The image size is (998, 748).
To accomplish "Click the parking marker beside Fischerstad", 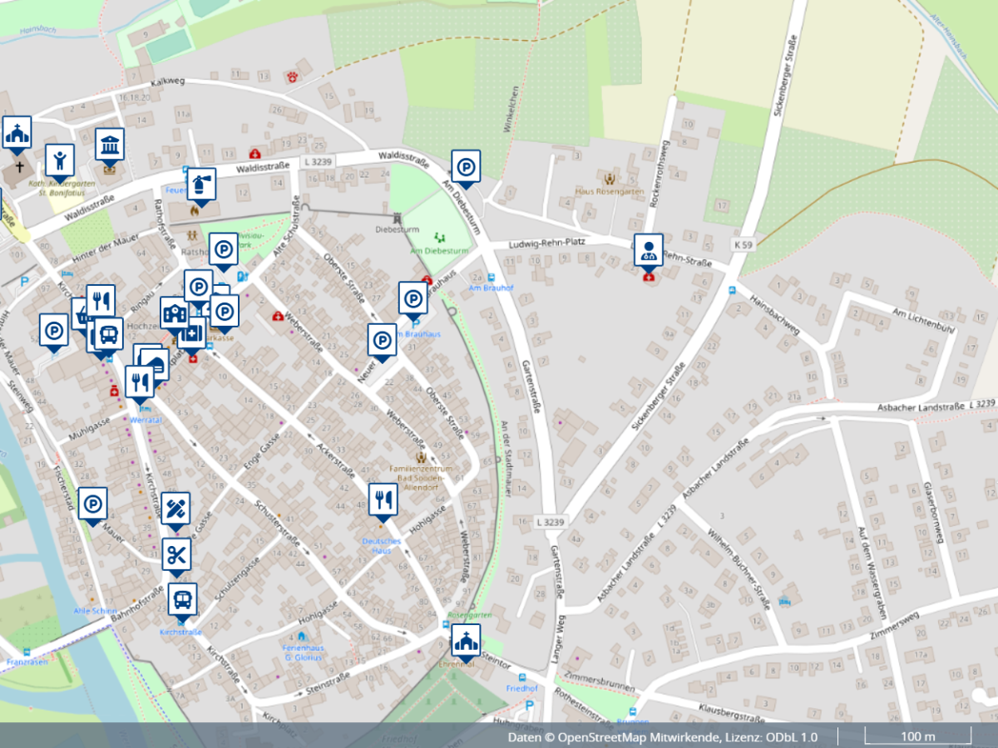I will pyautogui.click(x=93, y=504).
